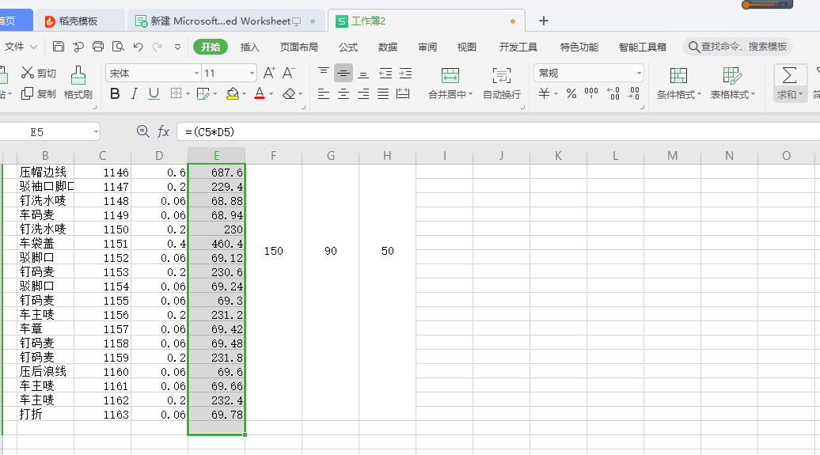
Task: Switch to Page Layout (页面布局) tab
Action: pyautogui.click(x=298, y=47)
